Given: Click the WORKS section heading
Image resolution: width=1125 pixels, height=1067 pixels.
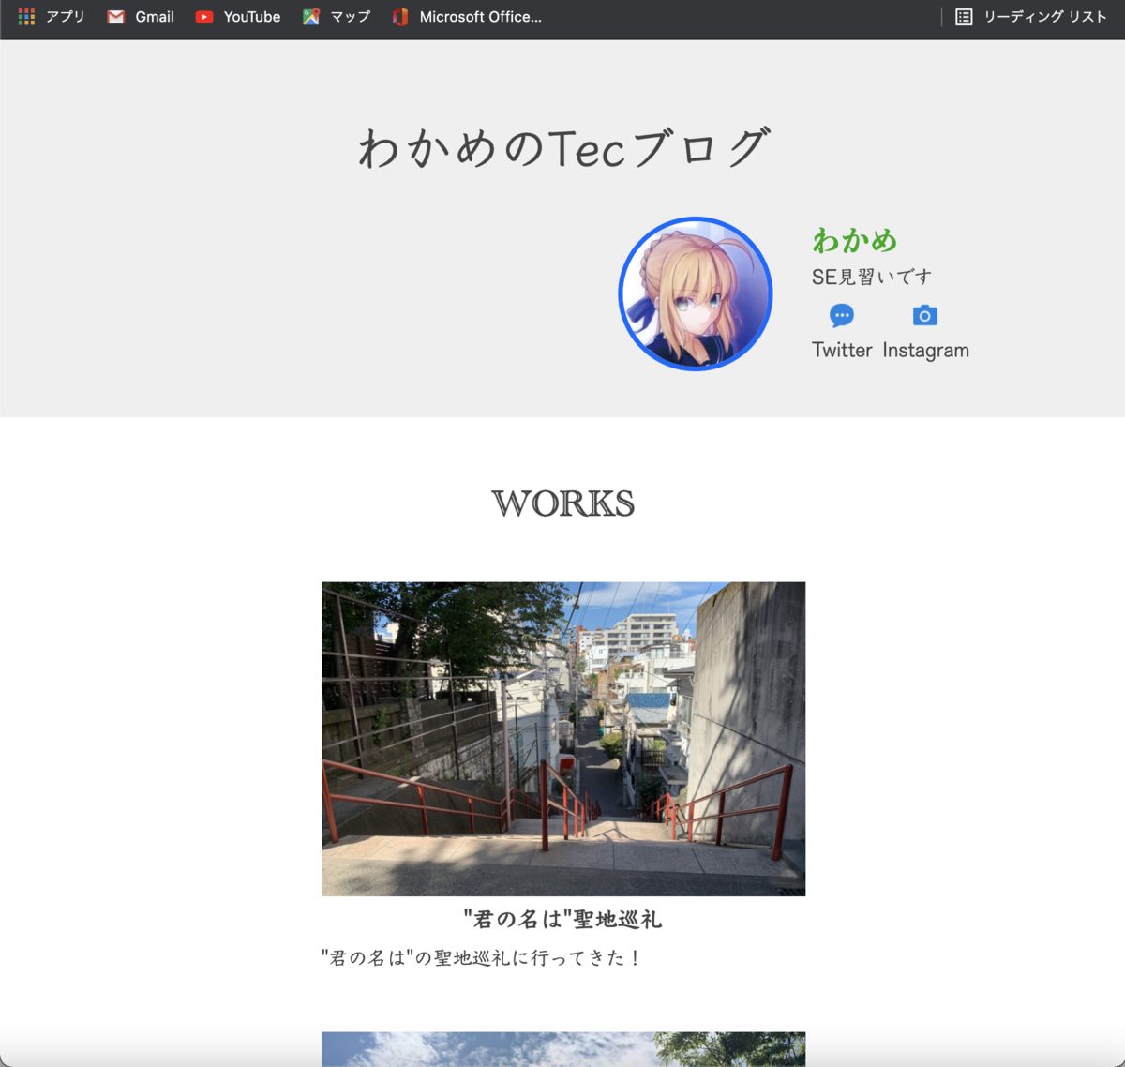Looking at the screenshot, I should tap(563, 503).
